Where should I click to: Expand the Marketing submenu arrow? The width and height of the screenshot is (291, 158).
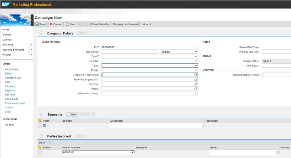pyautogui.click(x=31, y=45)
